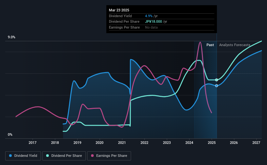Select the 2027 x-axis label
Viewport: 267px width, 165px height.
(256, 143)
